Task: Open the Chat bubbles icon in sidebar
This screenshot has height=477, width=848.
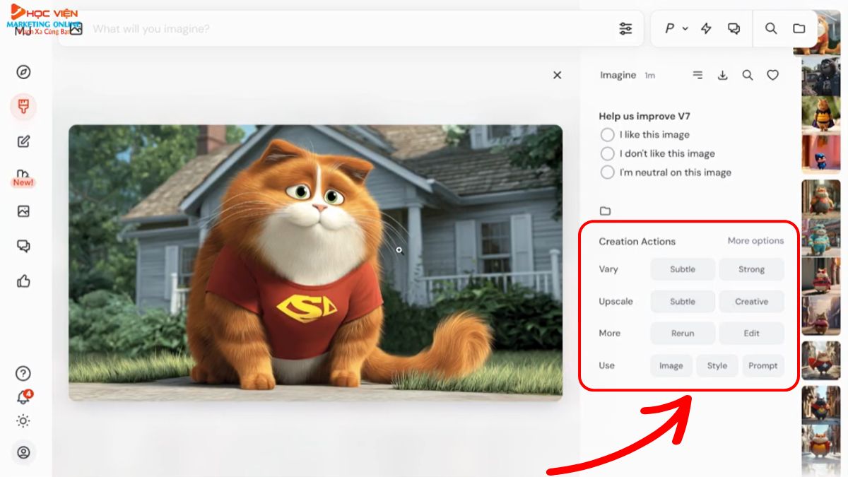Action: click(23, 246)
